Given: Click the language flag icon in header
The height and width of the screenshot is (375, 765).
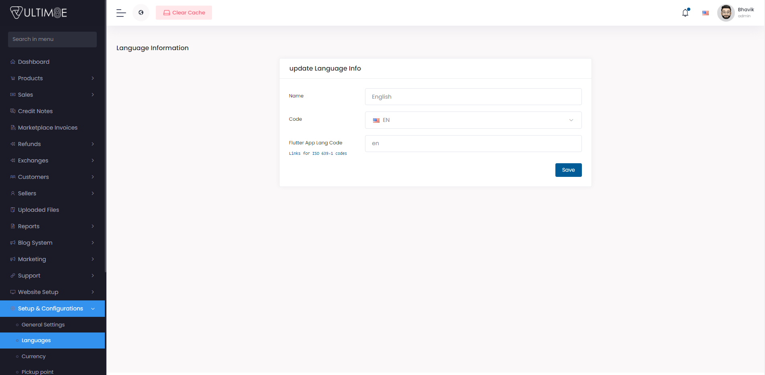Looking at the screenshot, I should 705,13.
